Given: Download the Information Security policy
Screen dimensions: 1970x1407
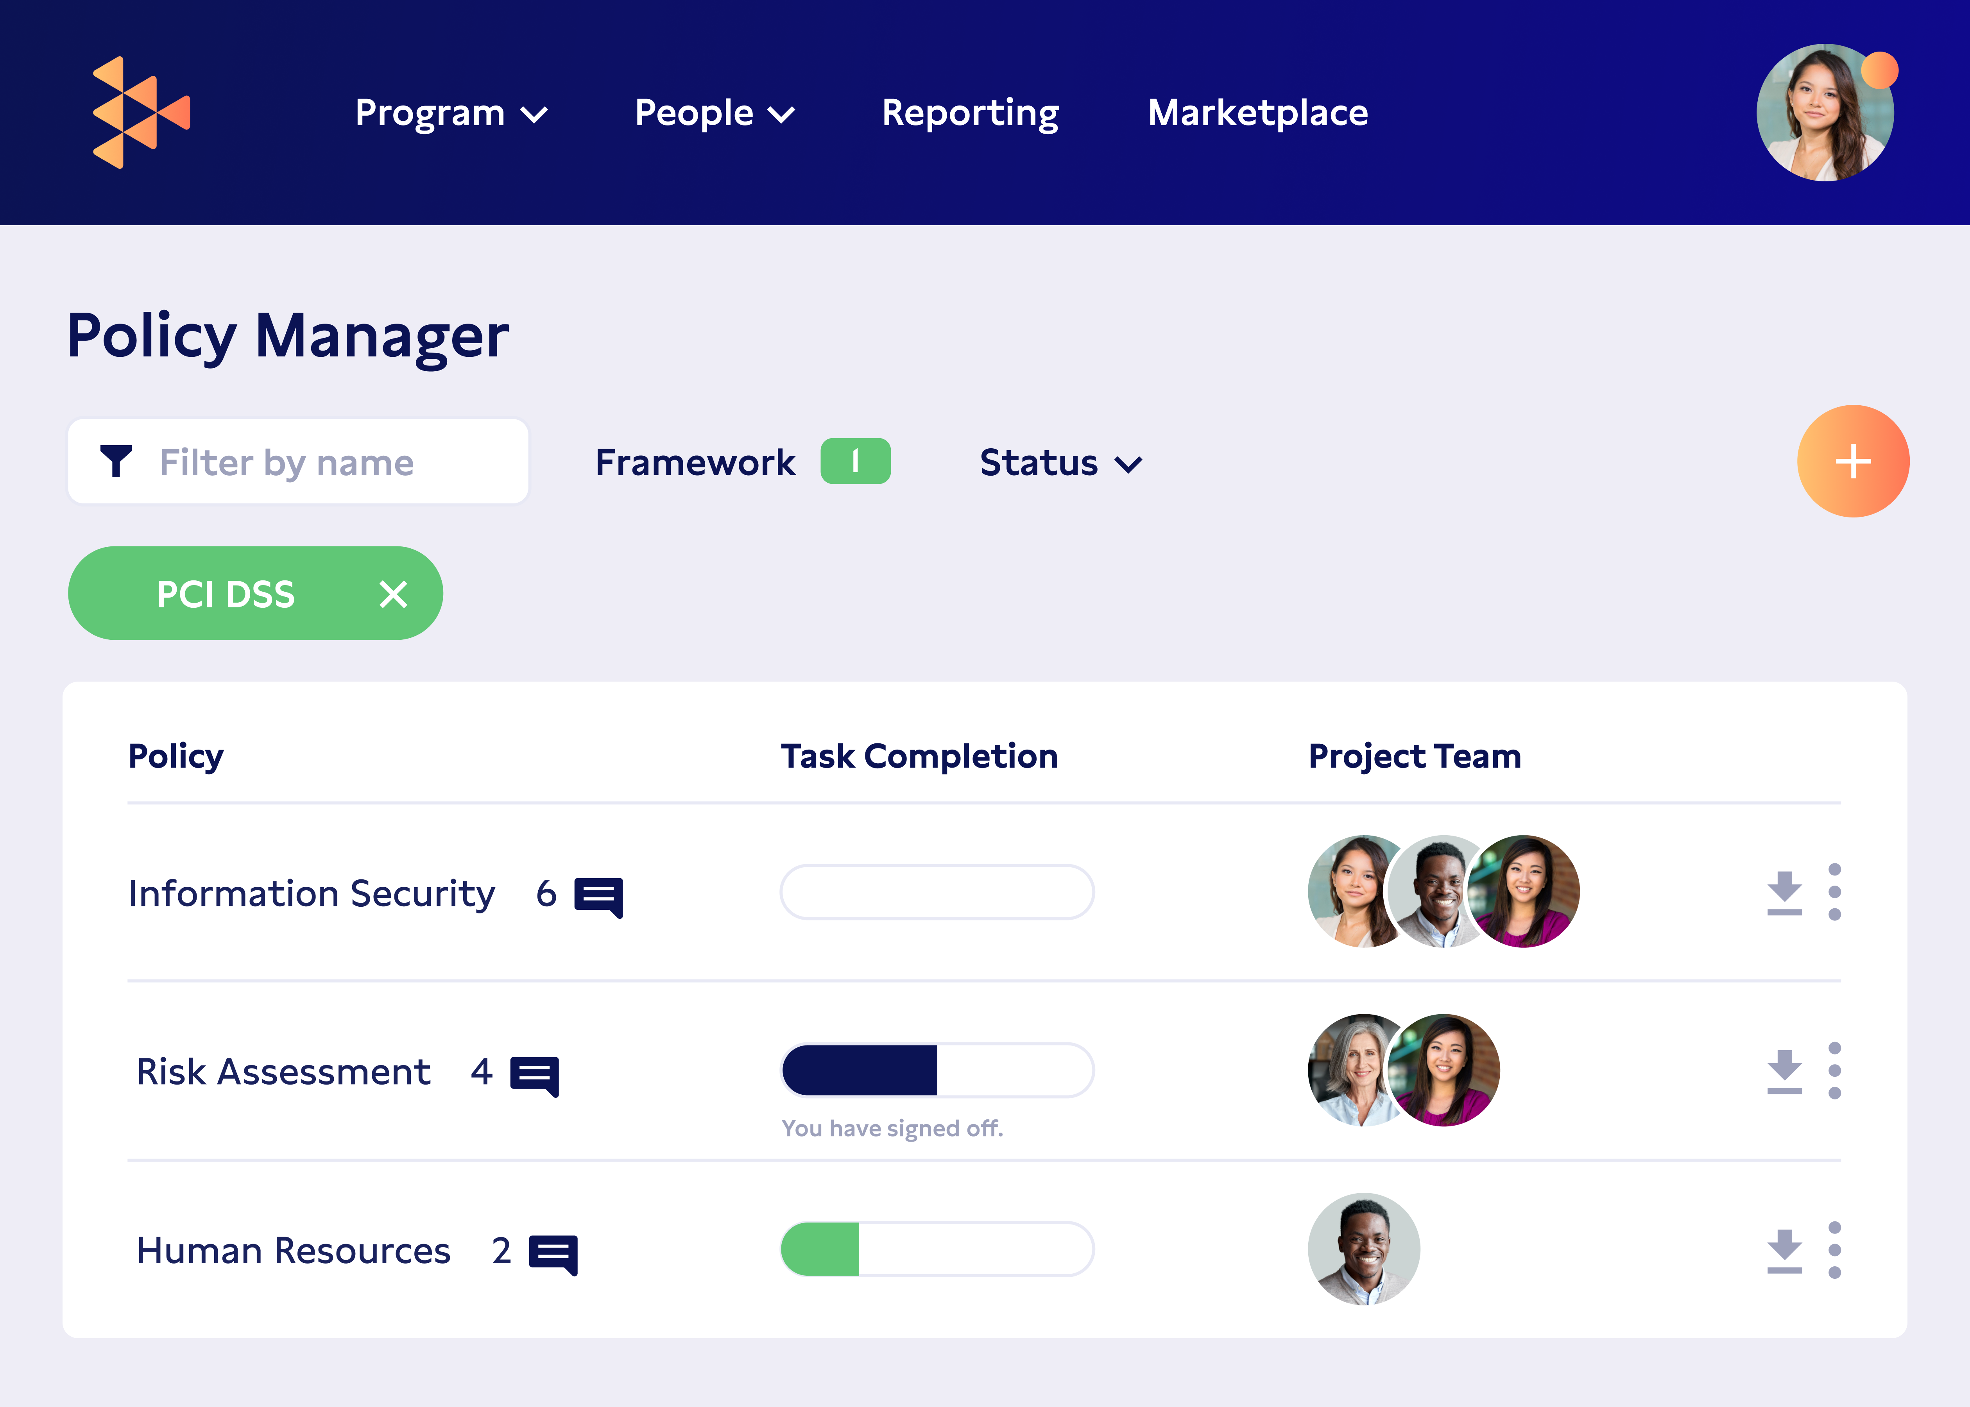Looking at the screenshot, I should click(1785, 891).
